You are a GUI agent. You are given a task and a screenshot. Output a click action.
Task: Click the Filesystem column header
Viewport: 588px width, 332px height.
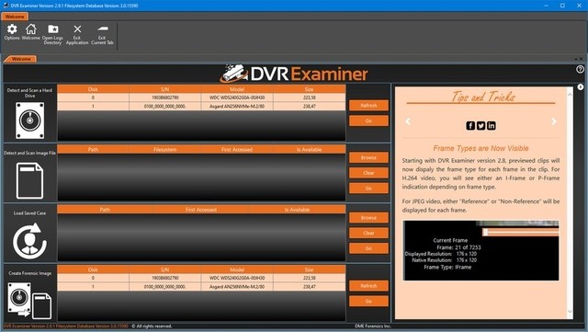[165, 150]
